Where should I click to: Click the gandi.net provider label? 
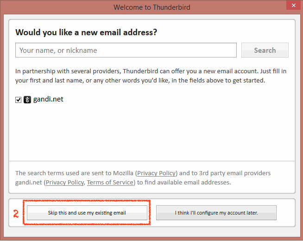[48, 99]
